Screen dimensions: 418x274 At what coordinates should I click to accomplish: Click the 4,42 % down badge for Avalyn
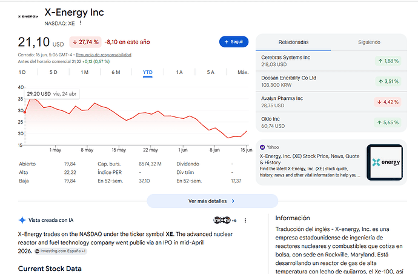(388, 102)
